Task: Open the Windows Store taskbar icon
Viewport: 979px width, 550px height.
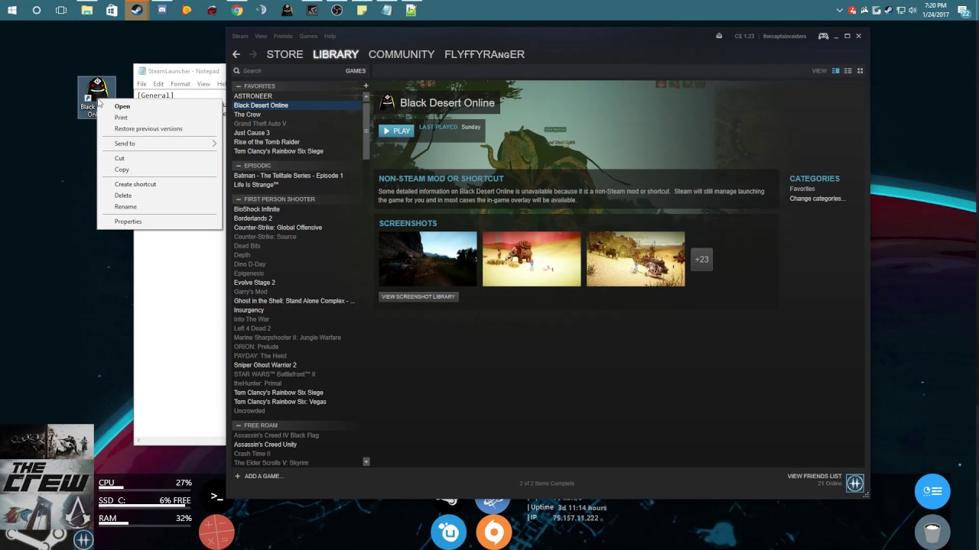Action: tap(112, 11)
